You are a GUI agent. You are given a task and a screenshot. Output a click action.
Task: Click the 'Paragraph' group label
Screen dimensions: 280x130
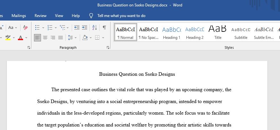pyautogui.click(x=68, y=48)
